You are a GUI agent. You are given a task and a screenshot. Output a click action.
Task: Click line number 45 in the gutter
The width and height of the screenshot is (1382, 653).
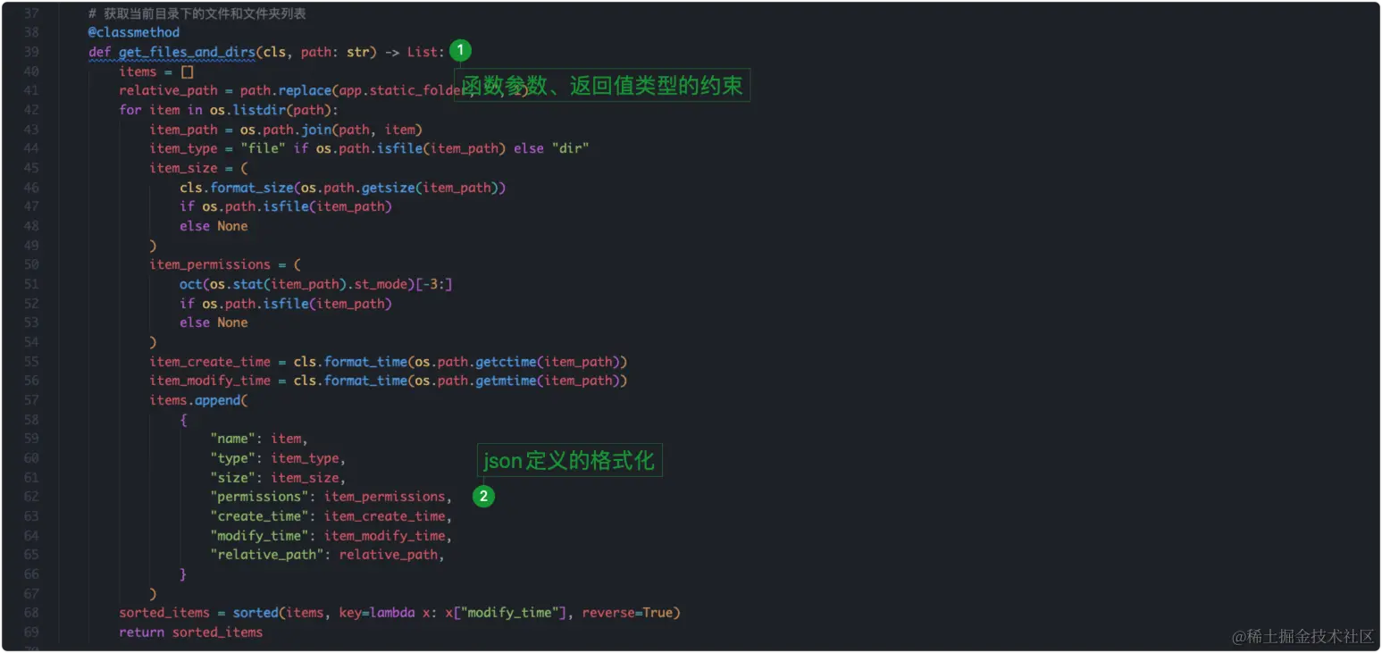(31, 168)
